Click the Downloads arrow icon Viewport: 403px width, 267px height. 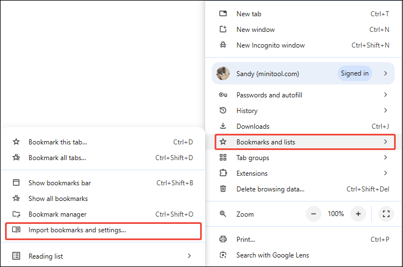click(x=223, y=127)
